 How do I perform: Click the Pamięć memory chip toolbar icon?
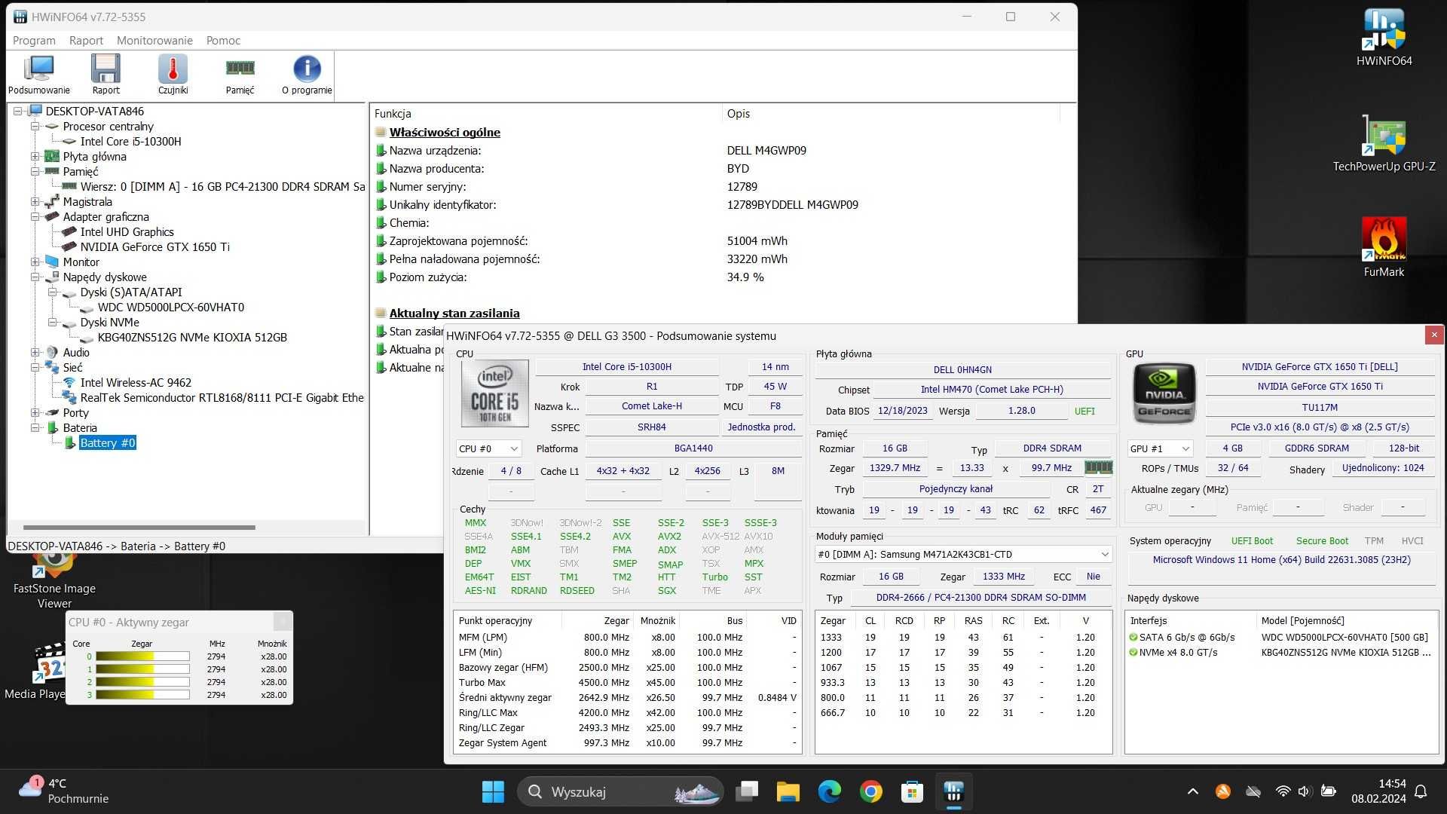[x=240, y=74]
